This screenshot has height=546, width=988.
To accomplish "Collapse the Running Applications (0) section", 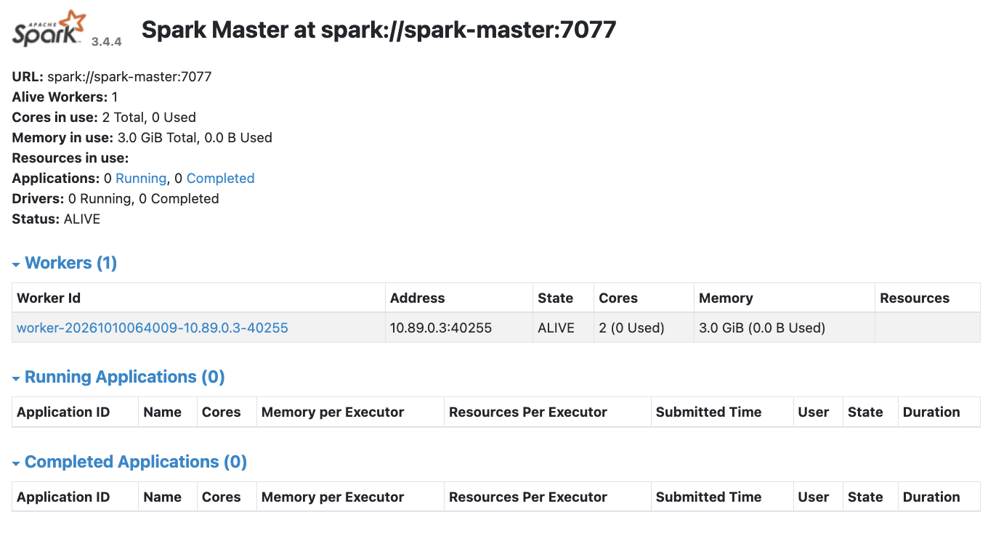I will (x=118, y=377).
